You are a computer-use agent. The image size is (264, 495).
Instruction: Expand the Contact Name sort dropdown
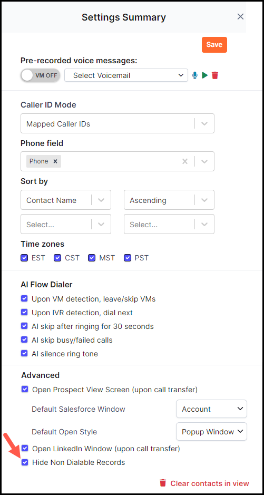(66, 200)
